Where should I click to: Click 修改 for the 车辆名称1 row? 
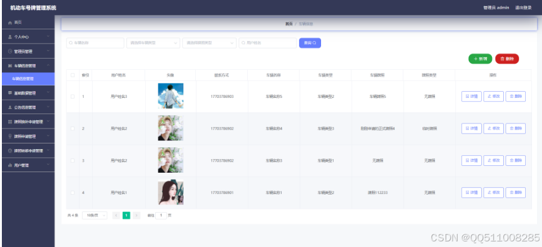[x=494, y=193]
